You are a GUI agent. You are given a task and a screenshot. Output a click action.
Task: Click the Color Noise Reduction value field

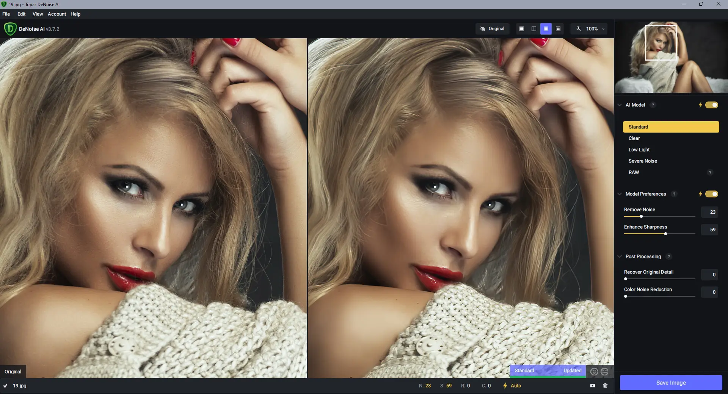pyautogui.click(x=709, y=292)
